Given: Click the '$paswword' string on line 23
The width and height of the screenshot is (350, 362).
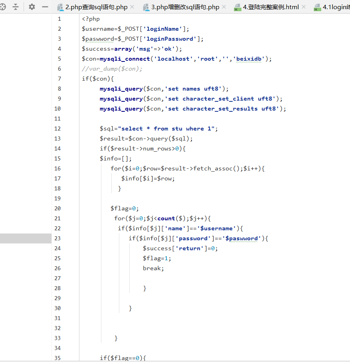Looking at the screenshot, I should click(x=241, y=238).
